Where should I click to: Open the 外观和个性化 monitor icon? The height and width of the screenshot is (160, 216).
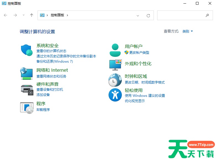115,65
